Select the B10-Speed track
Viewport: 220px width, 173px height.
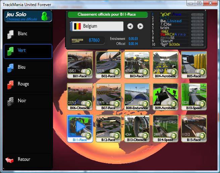point(194,96)
